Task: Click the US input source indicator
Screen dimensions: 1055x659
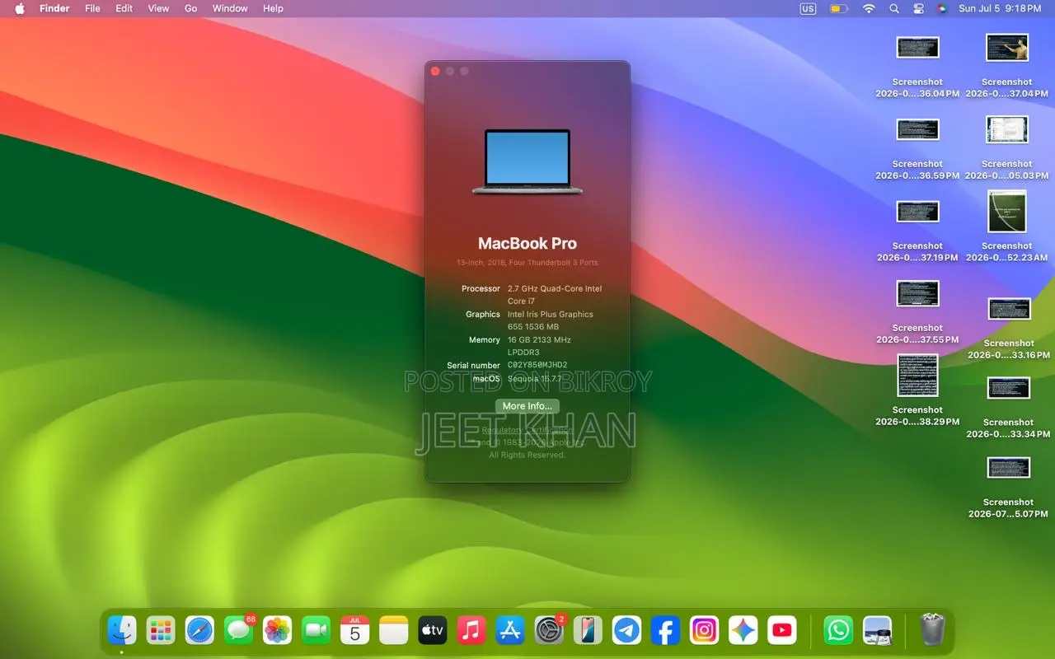Action: (x=808, y=8)
